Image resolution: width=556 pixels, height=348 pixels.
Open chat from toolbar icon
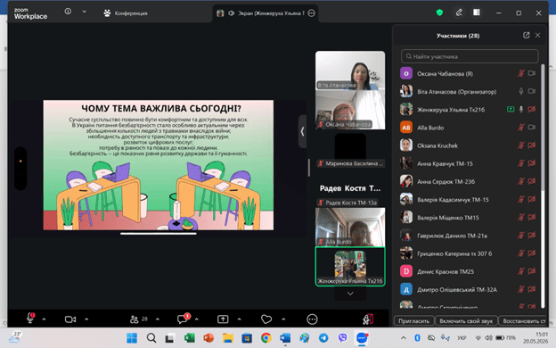183,319
